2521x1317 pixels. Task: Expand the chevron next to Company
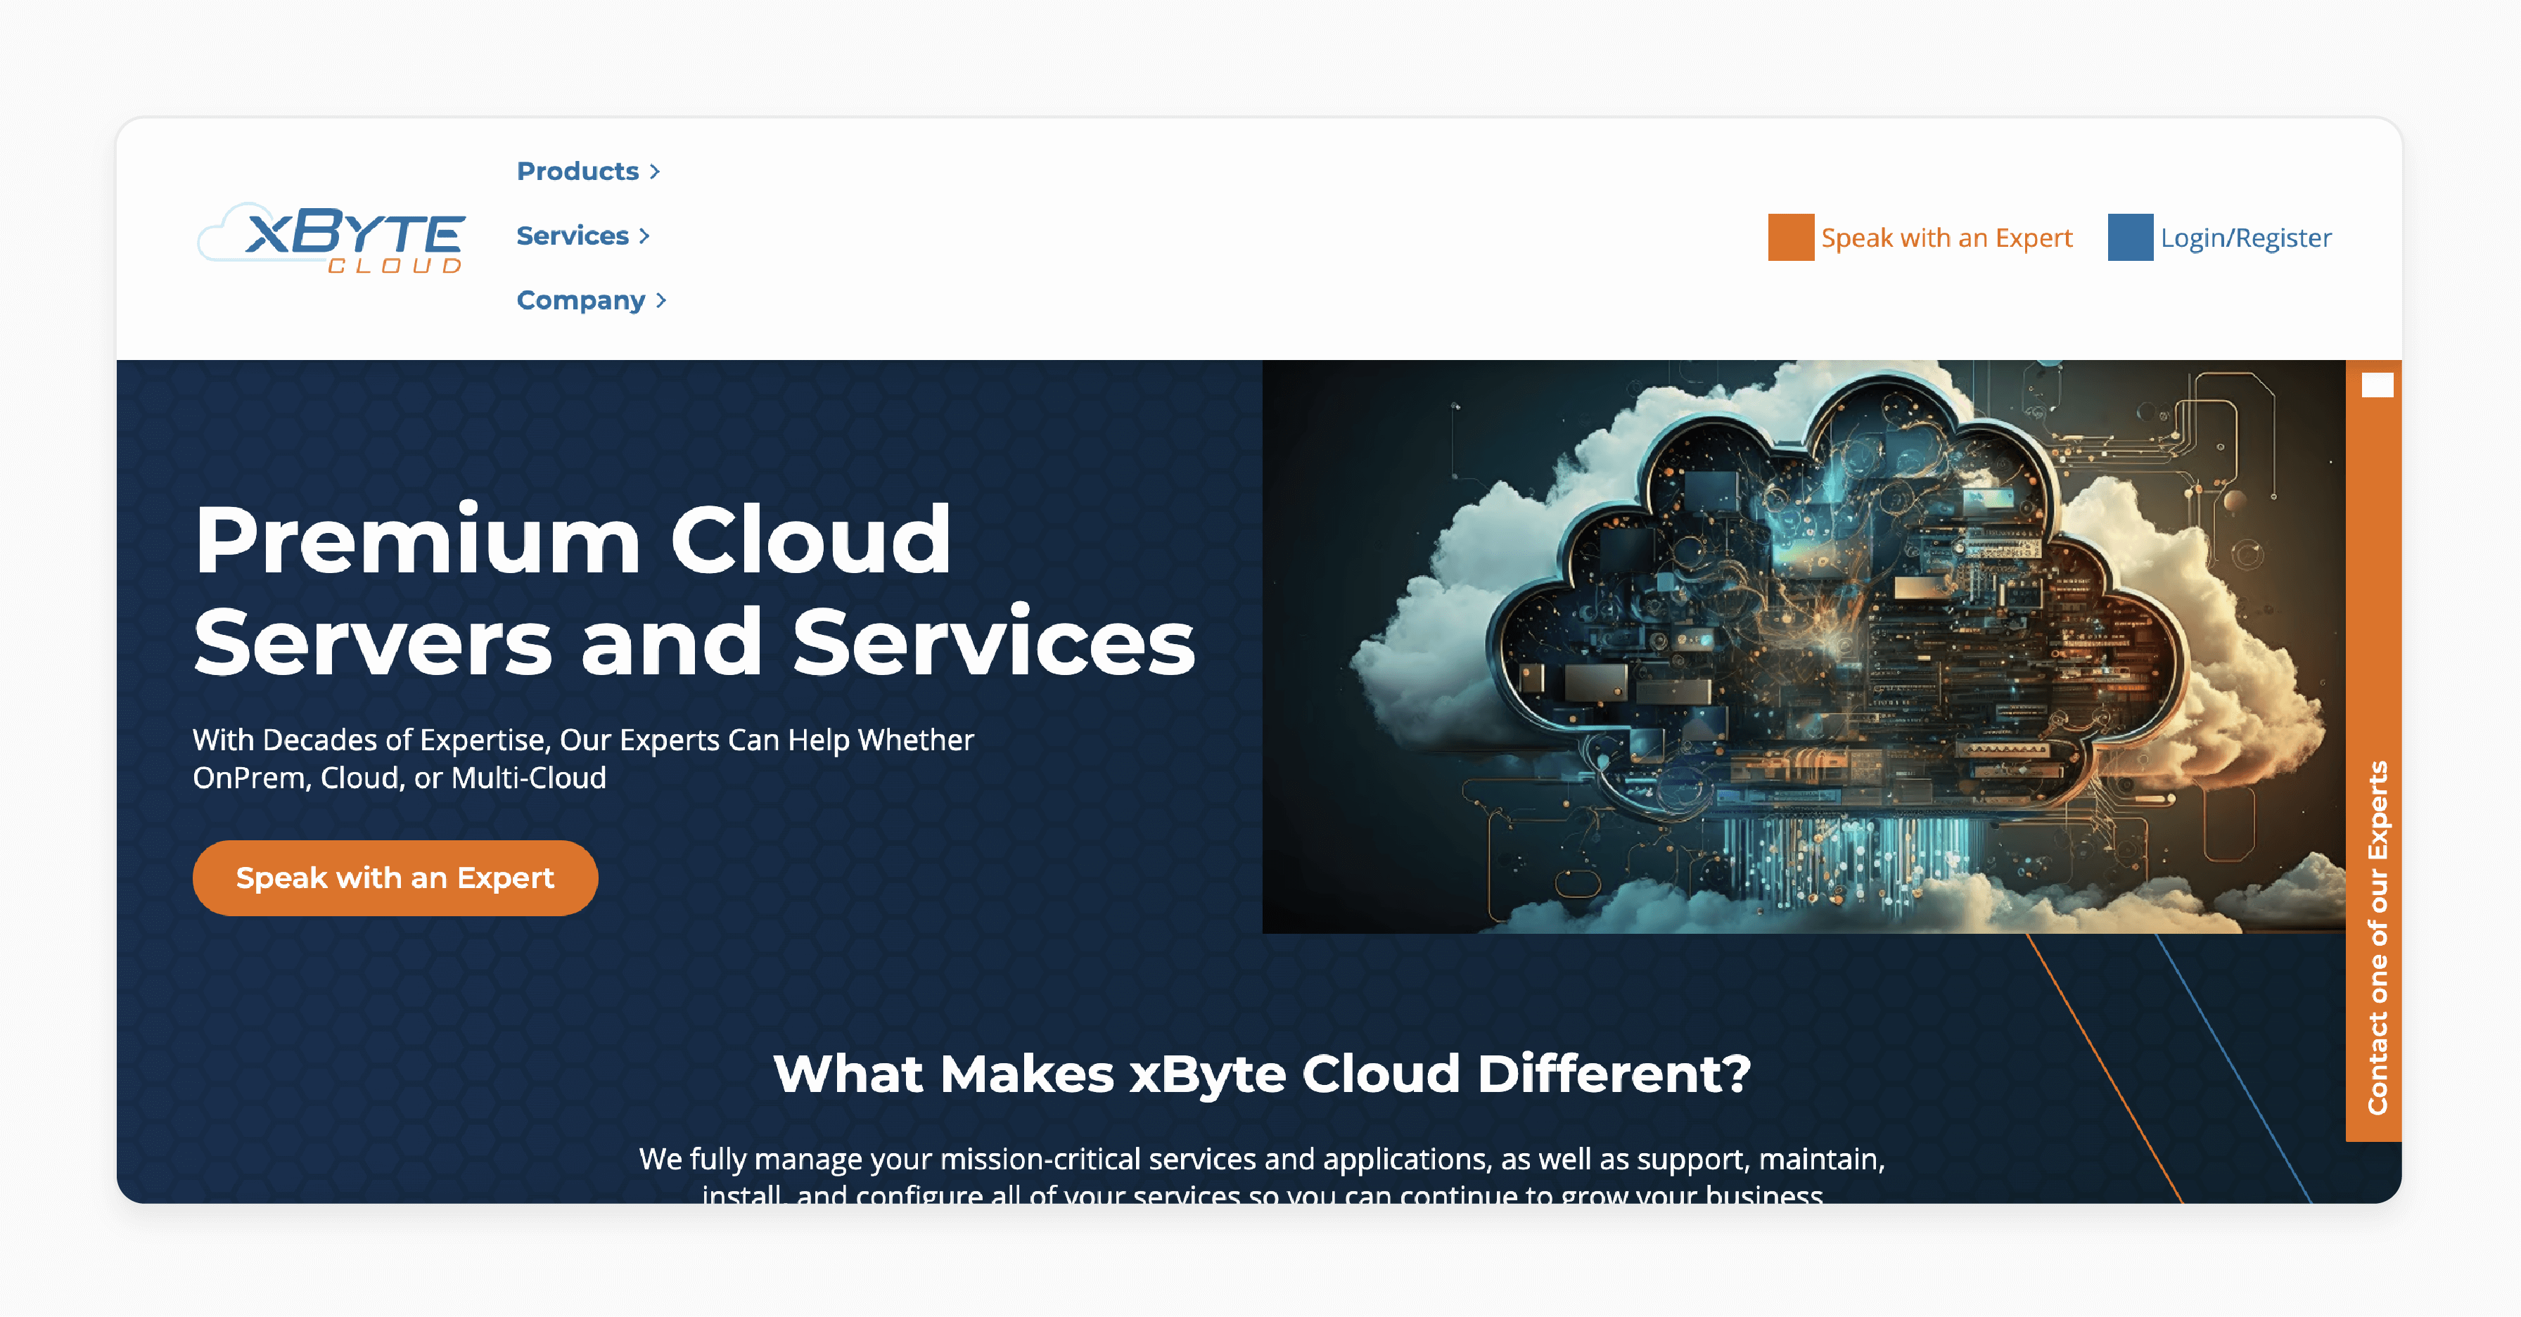[660, 302]
